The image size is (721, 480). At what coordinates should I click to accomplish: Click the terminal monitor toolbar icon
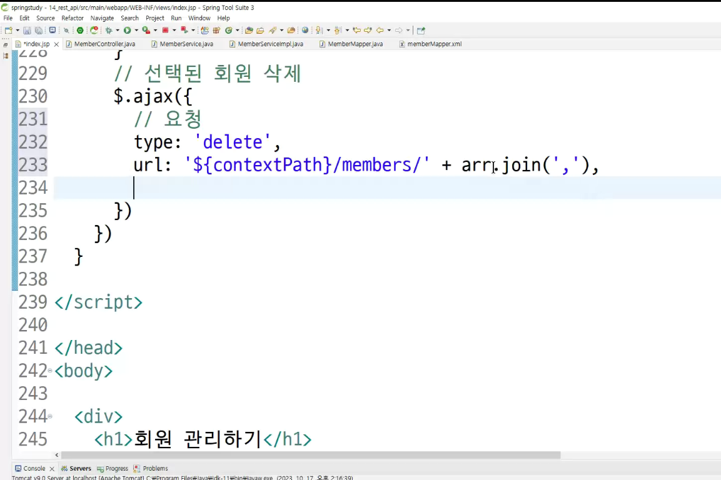[53, 31]
